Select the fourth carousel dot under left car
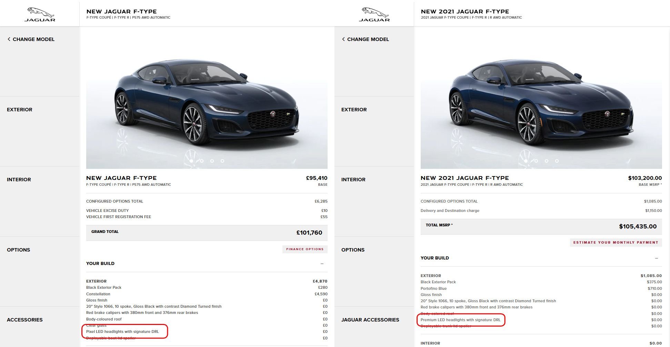 [222, 161]
